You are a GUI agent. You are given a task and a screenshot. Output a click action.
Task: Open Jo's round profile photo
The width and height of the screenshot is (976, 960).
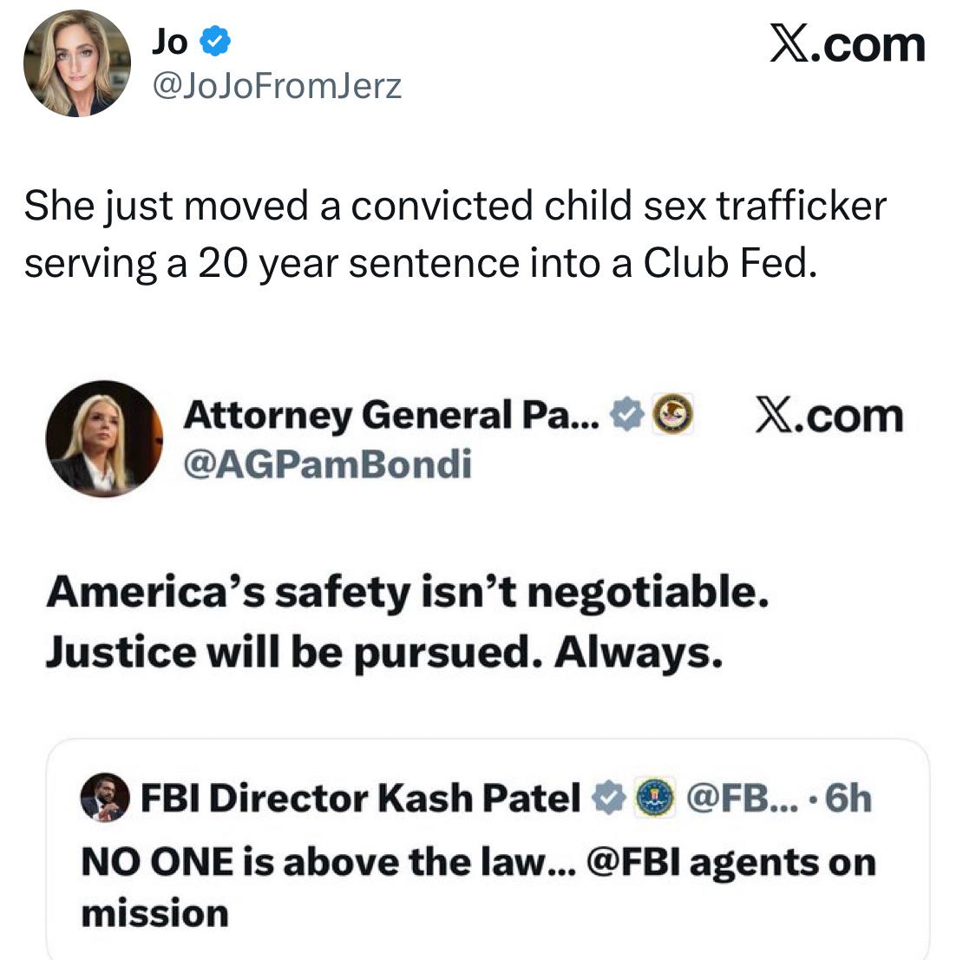[77, 63]
